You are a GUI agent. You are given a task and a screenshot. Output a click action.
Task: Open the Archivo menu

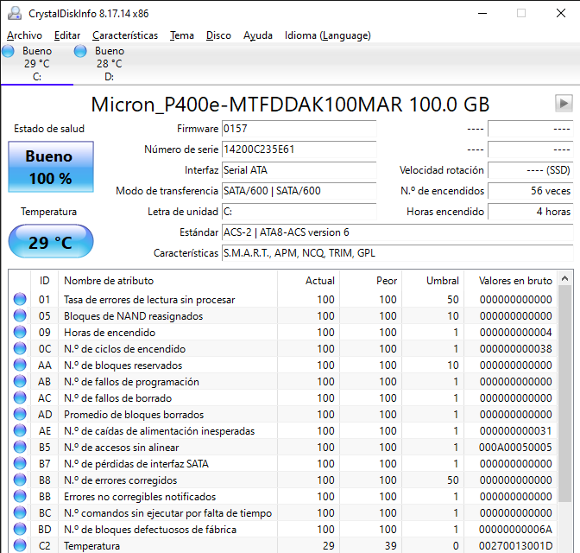[24, 35]
